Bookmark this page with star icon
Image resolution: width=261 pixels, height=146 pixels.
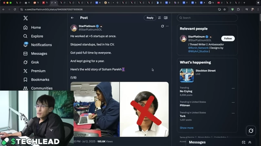(225, 9)
